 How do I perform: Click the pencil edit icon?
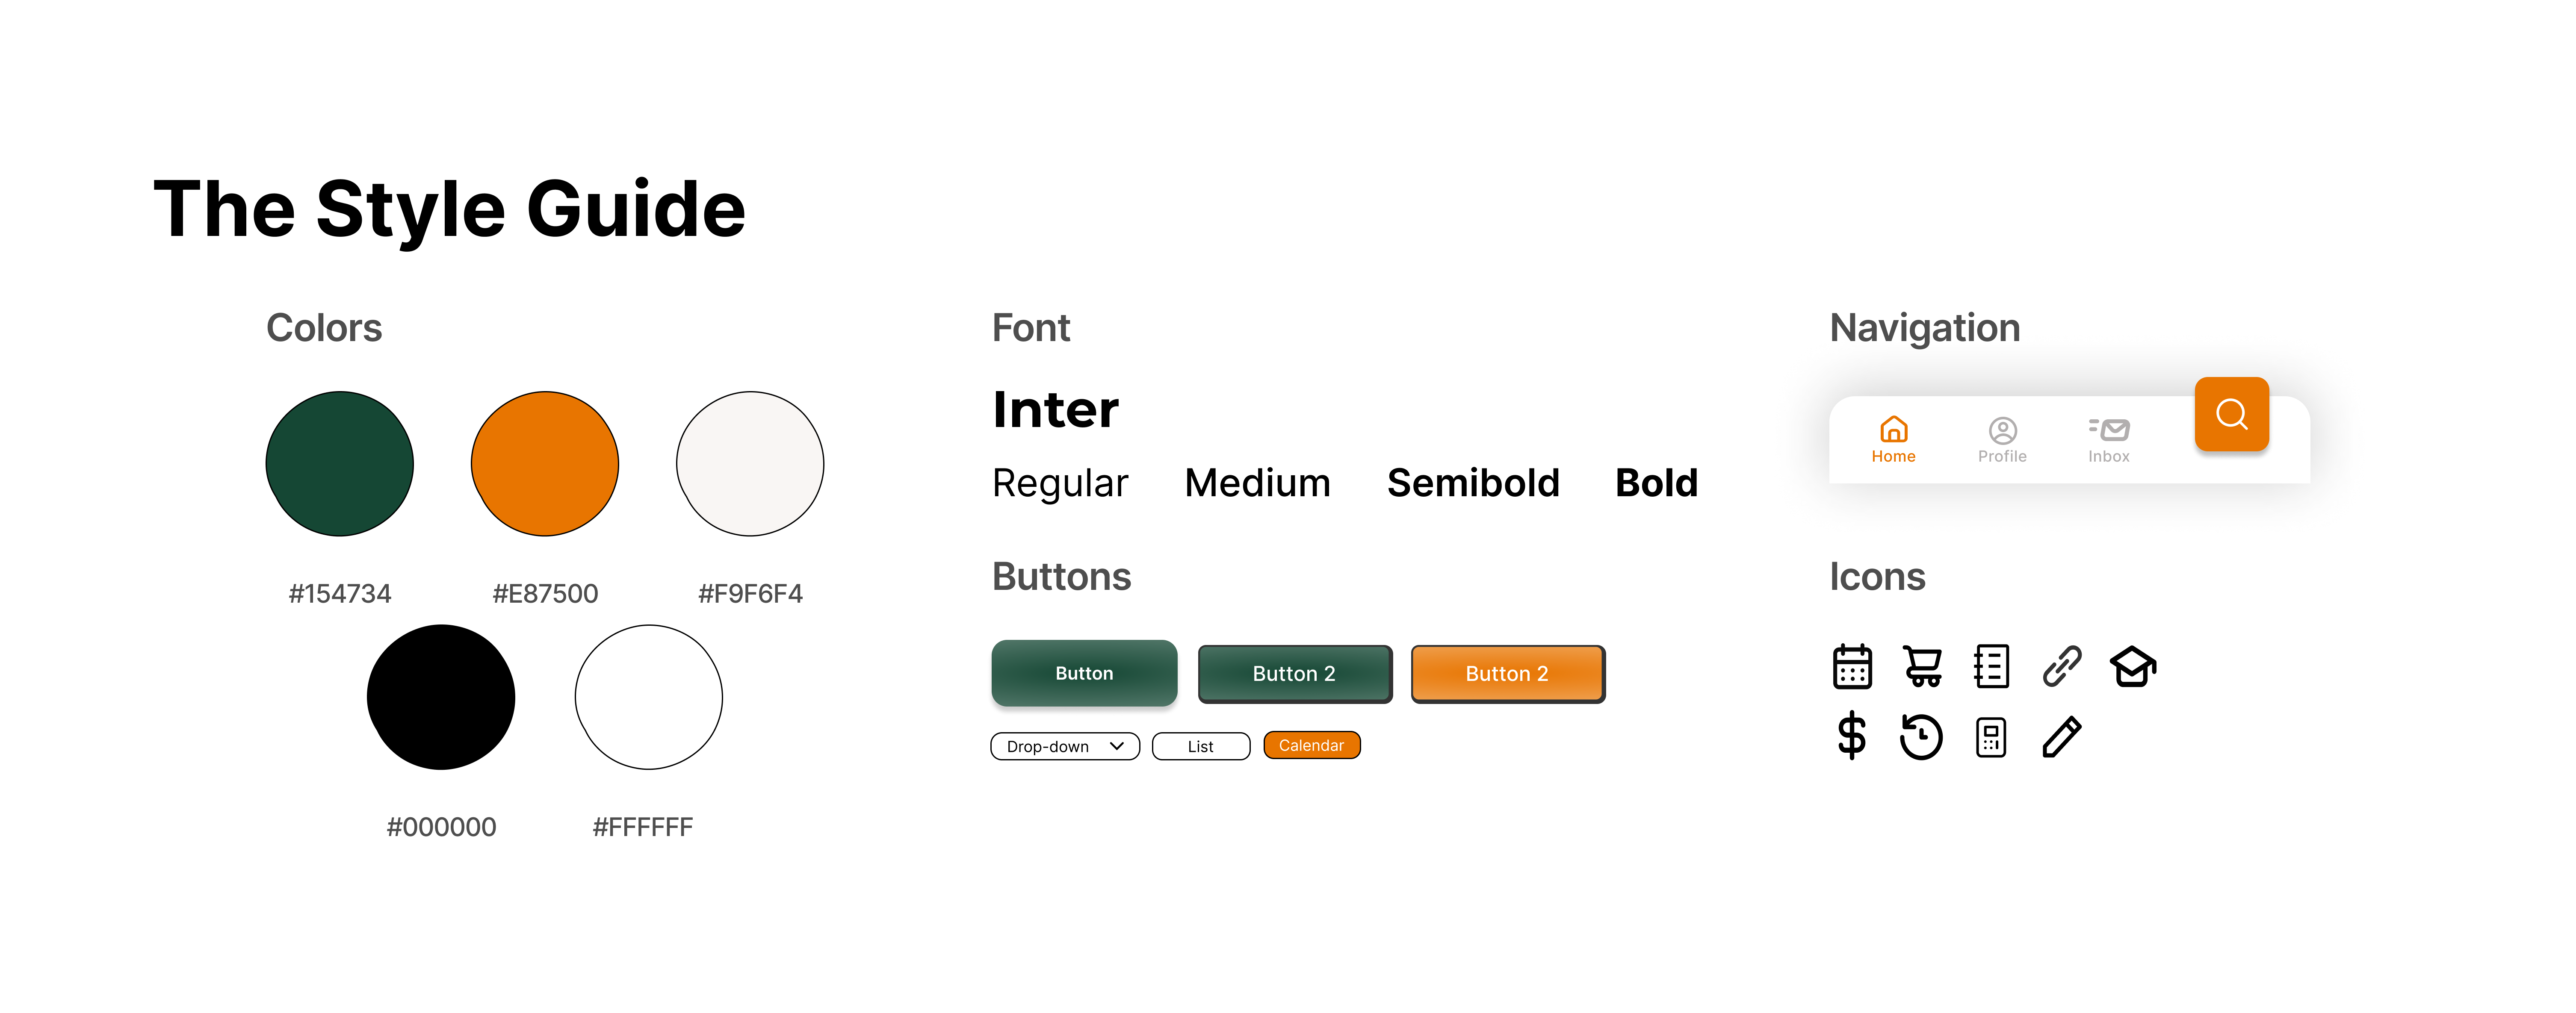click(2061, 737)
